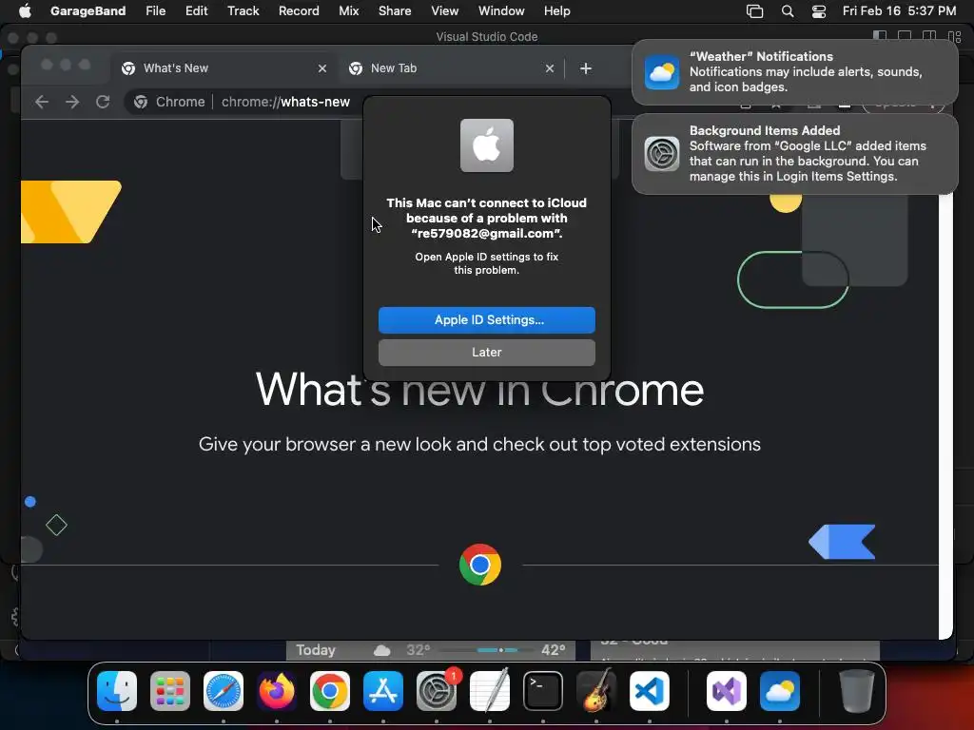Reload the Chrome page
Screen dimensions: 974x730
coord(103,102)
